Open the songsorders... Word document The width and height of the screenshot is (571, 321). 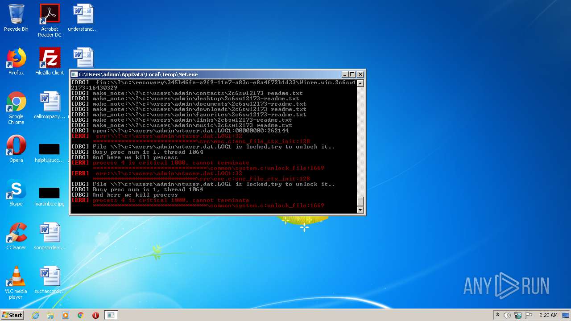tap(50, 236)
